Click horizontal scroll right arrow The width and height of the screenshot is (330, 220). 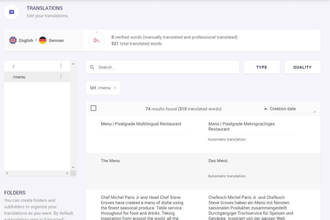[x=67, y=173]
